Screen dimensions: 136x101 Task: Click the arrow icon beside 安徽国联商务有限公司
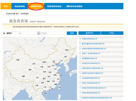coord(80,59)
